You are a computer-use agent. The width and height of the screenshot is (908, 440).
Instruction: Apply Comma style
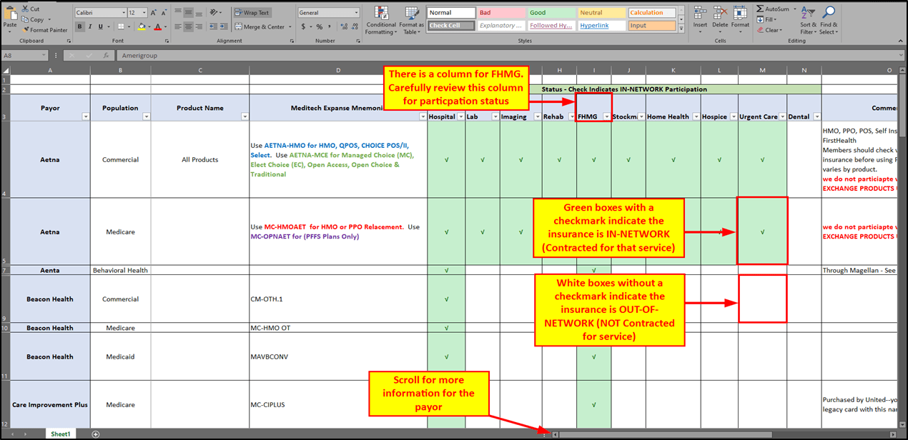tap(329, 26)
